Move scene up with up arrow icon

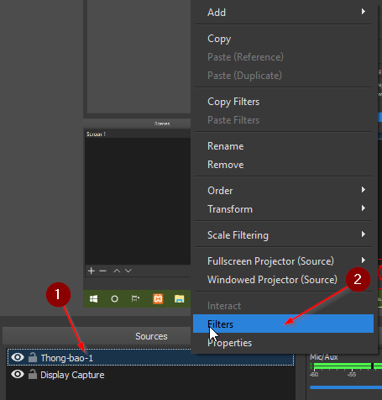(x=117, y=271)
